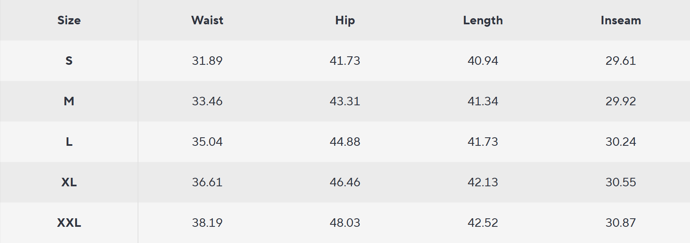Click waist value 31.89 for size S
690x243 pixels.
coord(207,61)
